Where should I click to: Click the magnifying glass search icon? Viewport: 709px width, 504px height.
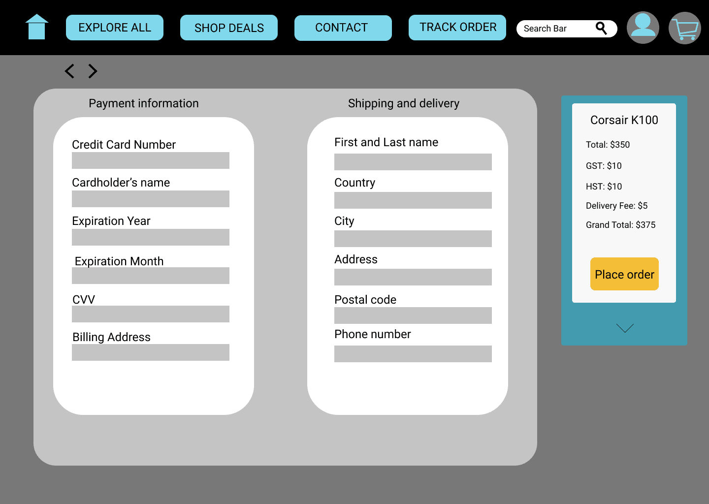pos(601,28)
